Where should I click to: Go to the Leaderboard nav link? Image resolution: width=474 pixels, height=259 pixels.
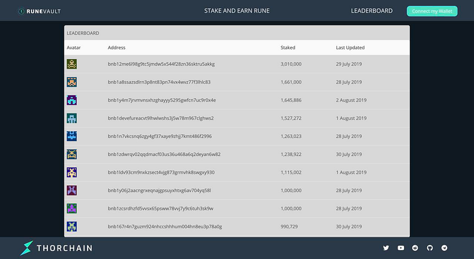point(371,11)
